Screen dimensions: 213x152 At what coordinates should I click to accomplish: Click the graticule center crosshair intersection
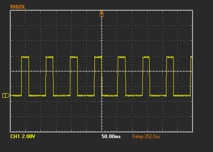click(101, 71)
